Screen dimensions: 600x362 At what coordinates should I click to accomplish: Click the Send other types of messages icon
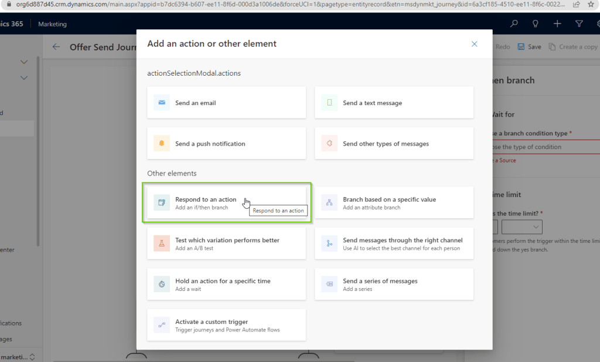click(x=329, y=144)
